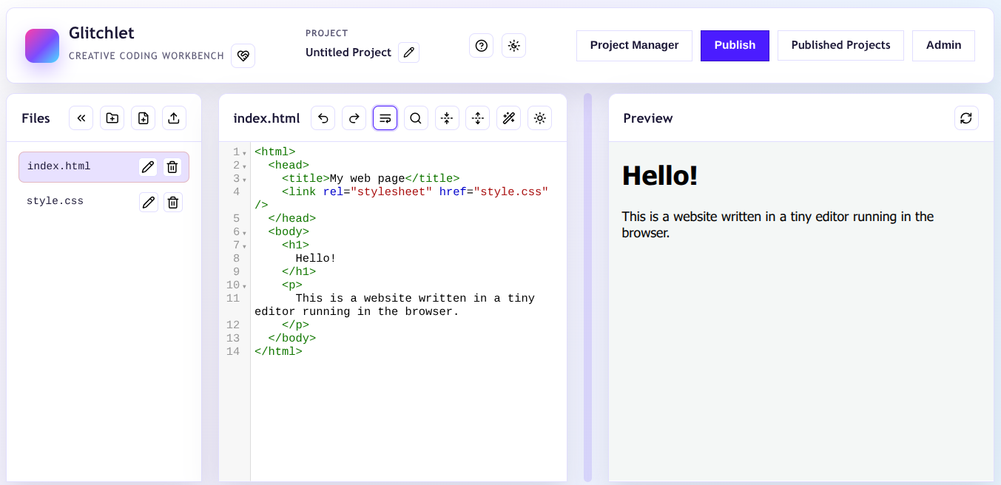Toggle the editor light/dark theme sun icon
1001x485 pixels.
pos(540,118)
